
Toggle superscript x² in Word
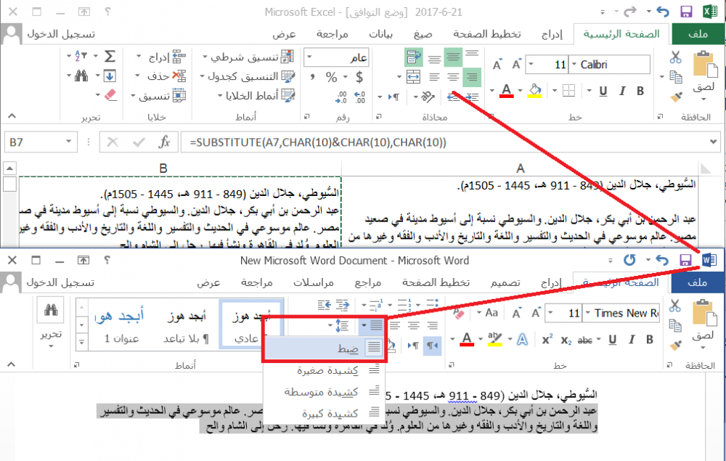[547, 339]
